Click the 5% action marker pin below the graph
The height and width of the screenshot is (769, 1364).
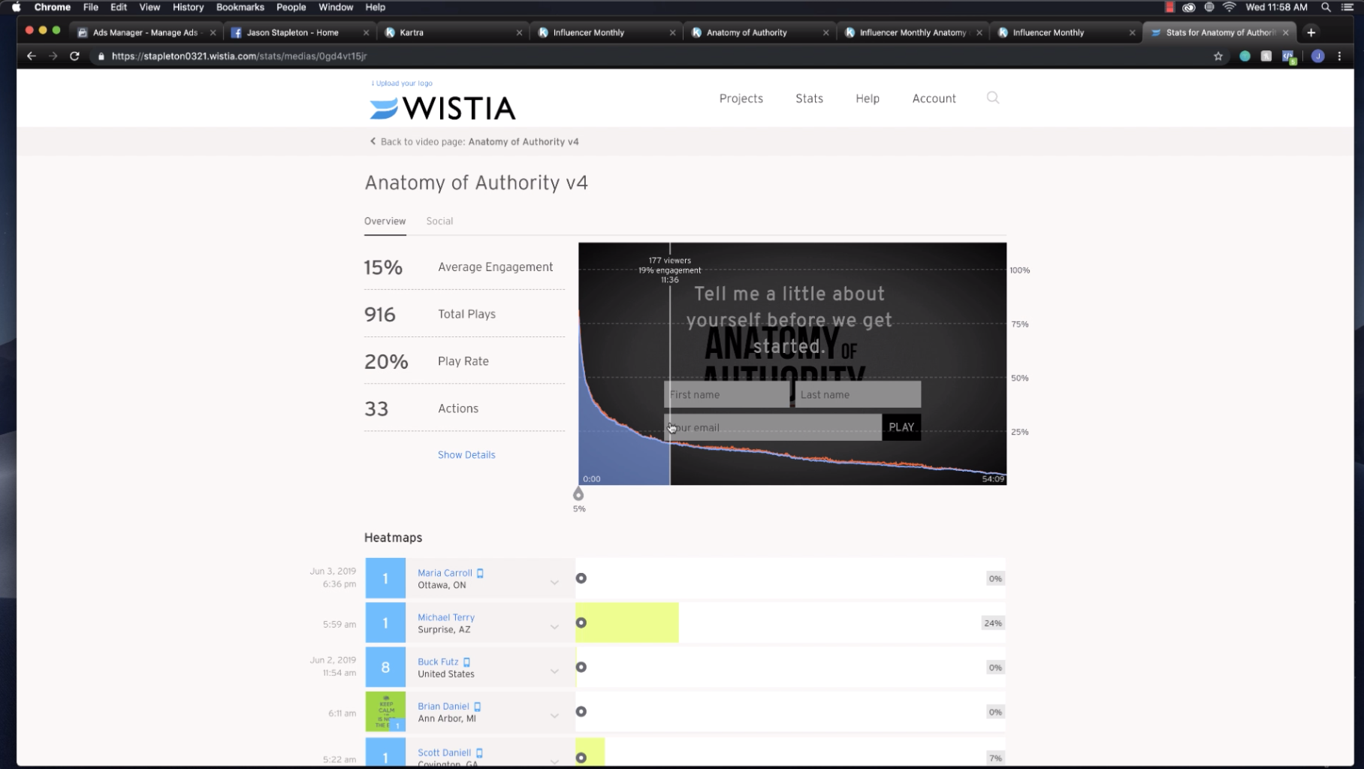578,494
